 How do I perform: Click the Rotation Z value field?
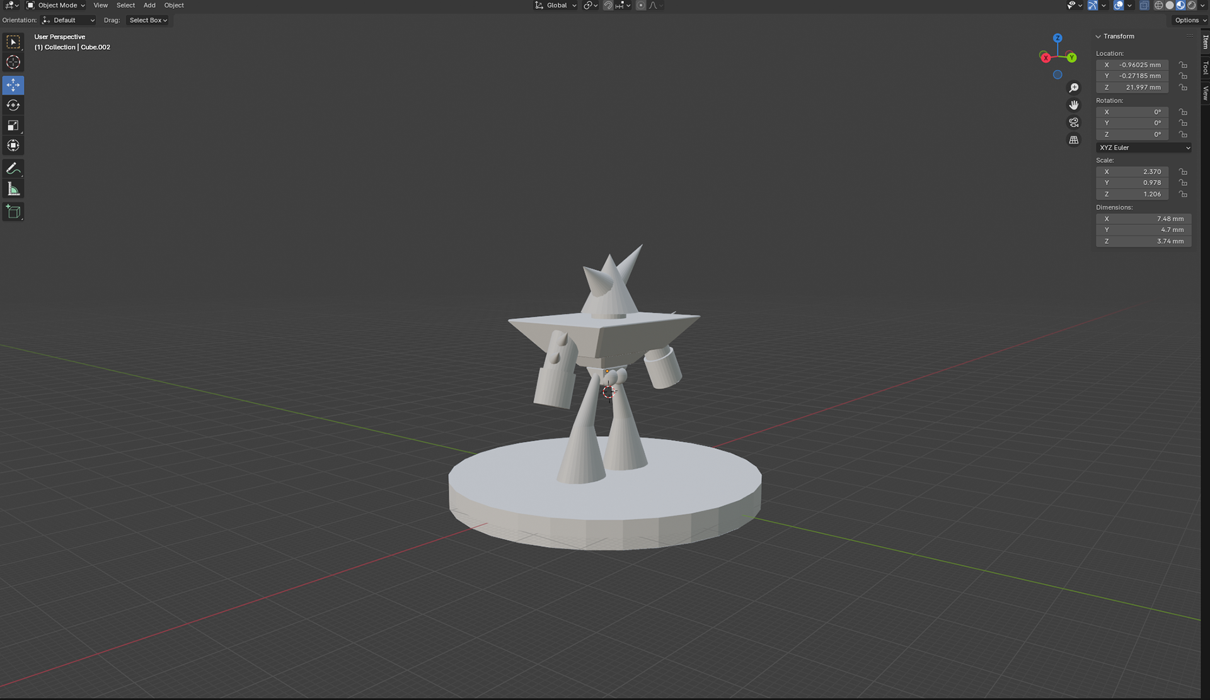1132,135
